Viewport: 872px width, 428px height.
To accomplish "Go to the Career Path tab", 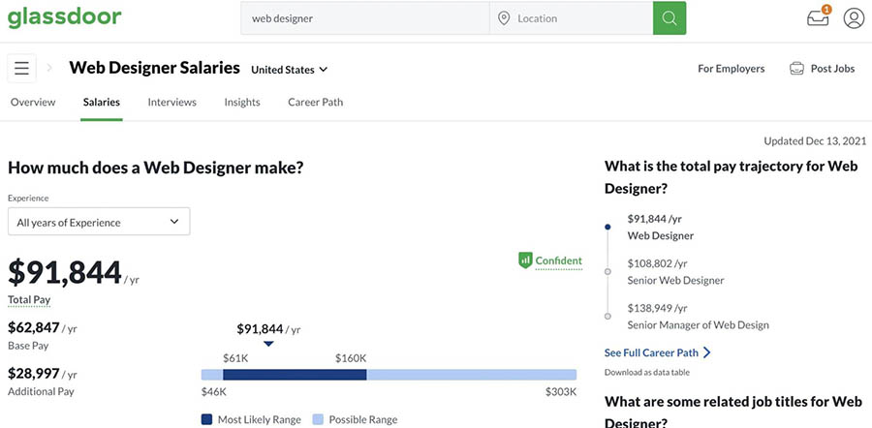I will (315, 102).
